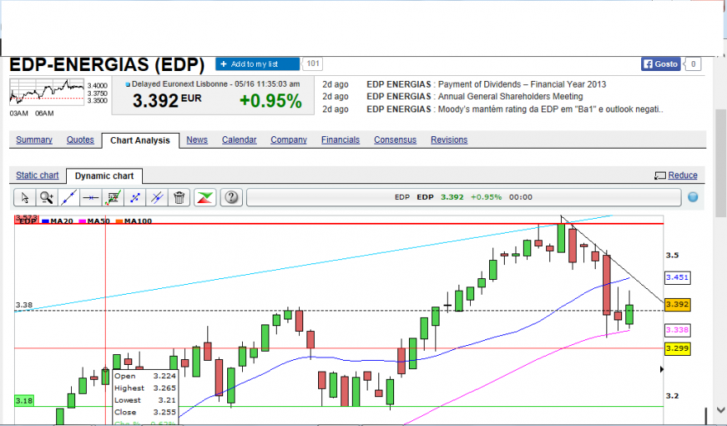Viewport: 727px width, 426px height.
Task: Select the arrow pointer tool
Action: point(25,197)
